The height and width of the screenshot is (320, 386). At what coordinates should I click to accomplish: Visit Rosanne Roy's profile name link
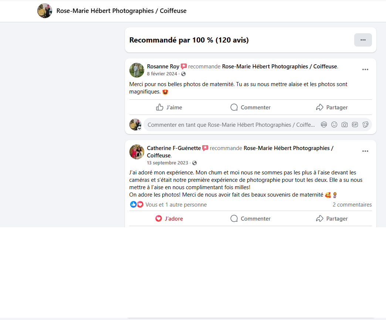(x=163, y=67)
